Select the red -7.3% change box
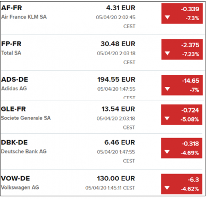Screen dimensions: 207x199 (x=182, y=13)
